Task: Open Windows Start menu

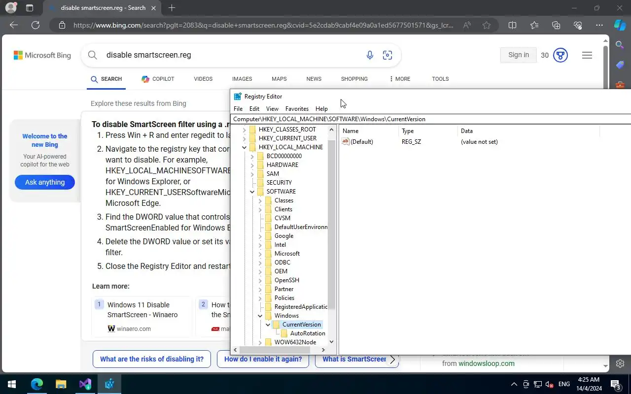Action: 12,384
